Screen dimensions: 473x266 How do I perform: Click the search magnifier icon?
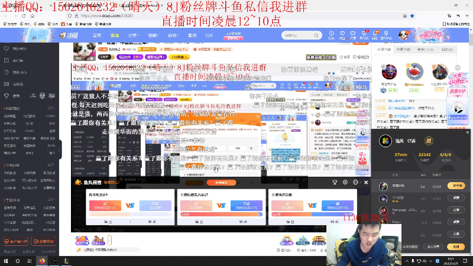(316, 35)
